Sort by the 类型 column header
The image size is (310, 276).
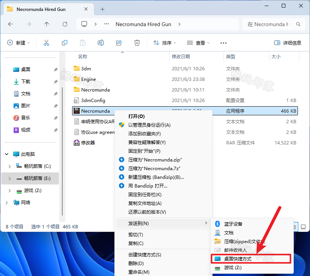(231, 56)
